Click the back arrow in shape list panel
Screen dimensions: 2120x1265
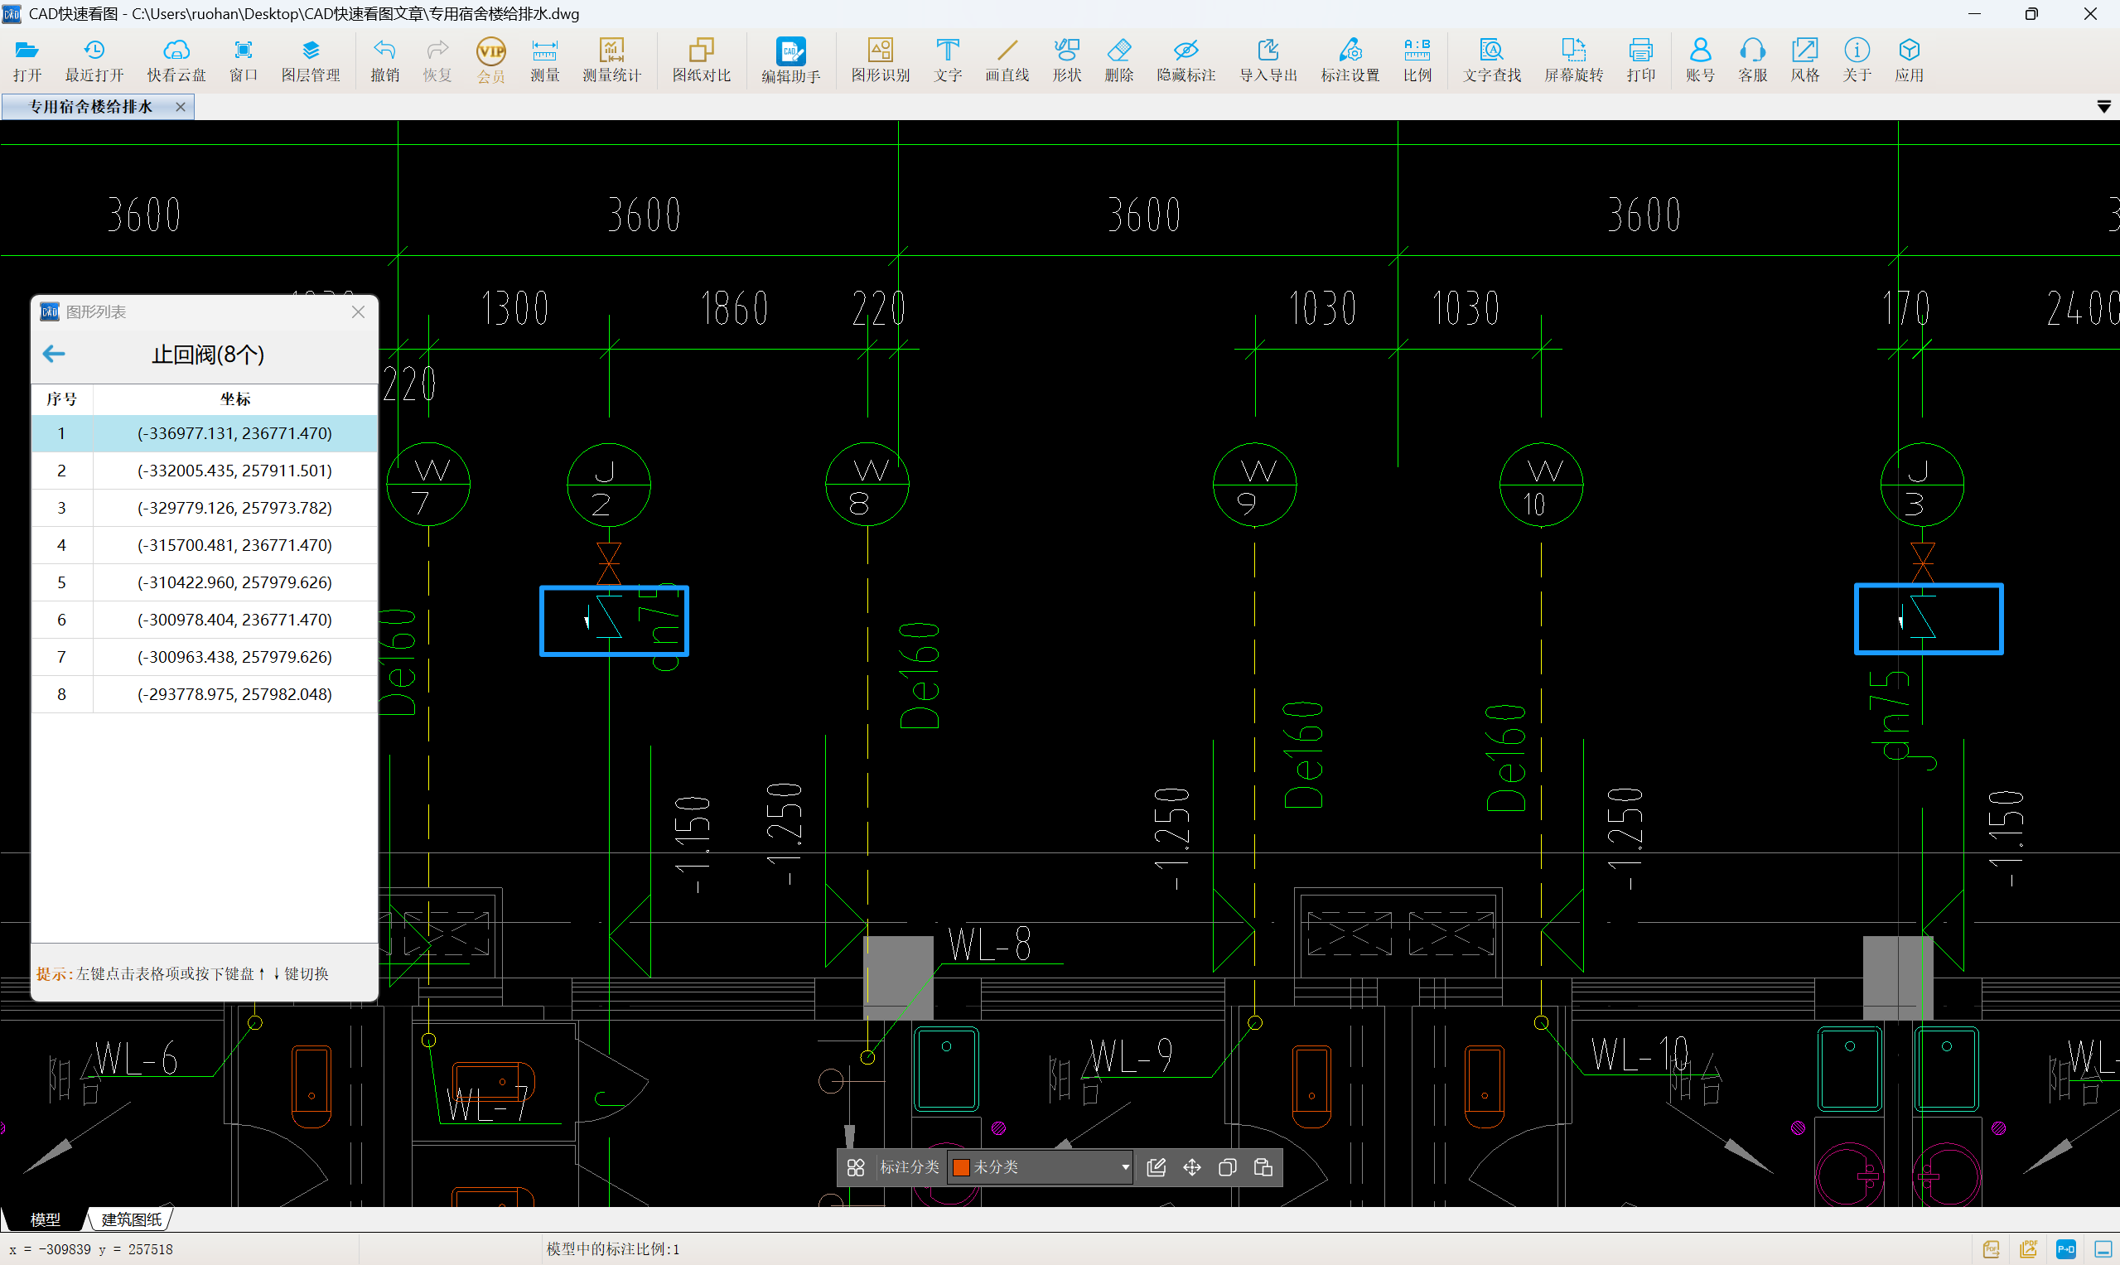click(x=54, y=354)
